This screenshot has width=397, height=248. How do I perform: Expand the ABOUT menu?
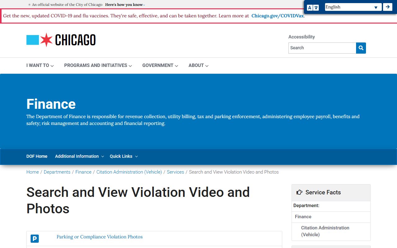click(x=198, y=65)
